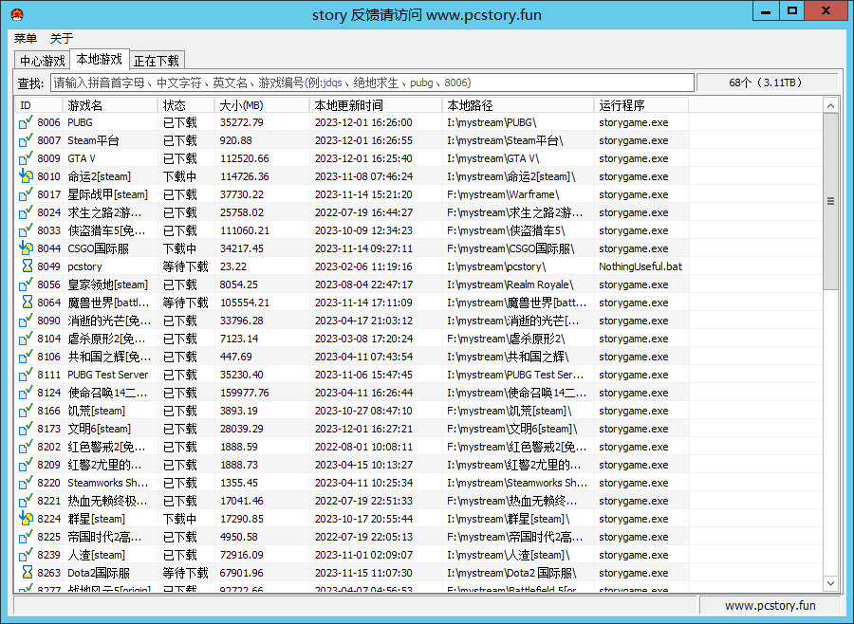Screen dimensions: 854x624
Task: Click the scrollbar down arrow
Action: (830, 583)
